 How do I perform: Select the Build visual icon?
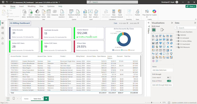point(154,30)
